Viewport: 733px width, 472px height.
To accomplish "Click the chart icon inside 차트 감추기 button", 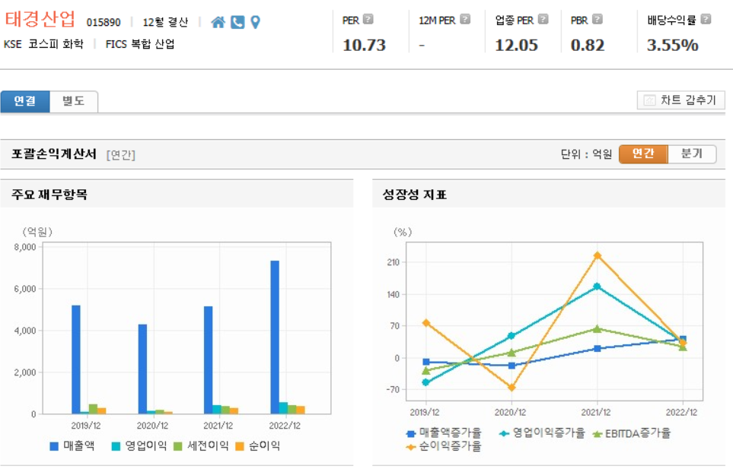I will click(650, 100).
